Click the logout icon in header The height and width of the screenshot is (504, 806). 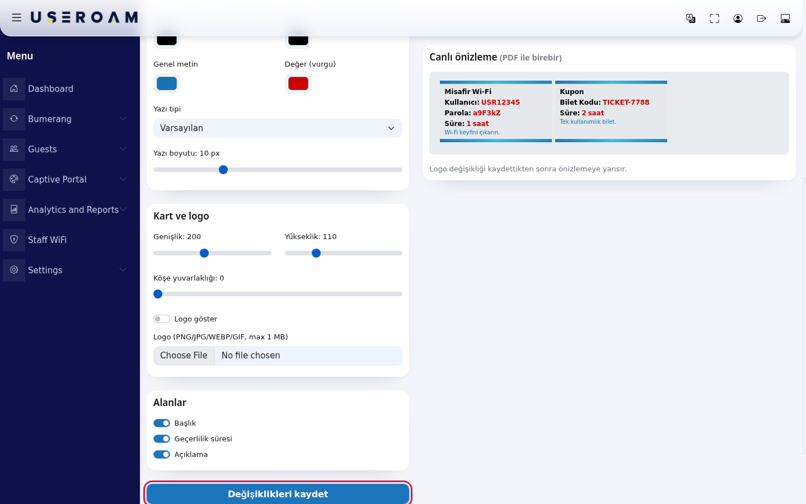(x=761, y=18)
